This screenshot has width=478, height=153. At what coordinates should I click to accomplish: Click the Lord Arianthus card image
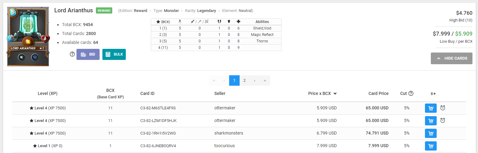tap(28, 36)
